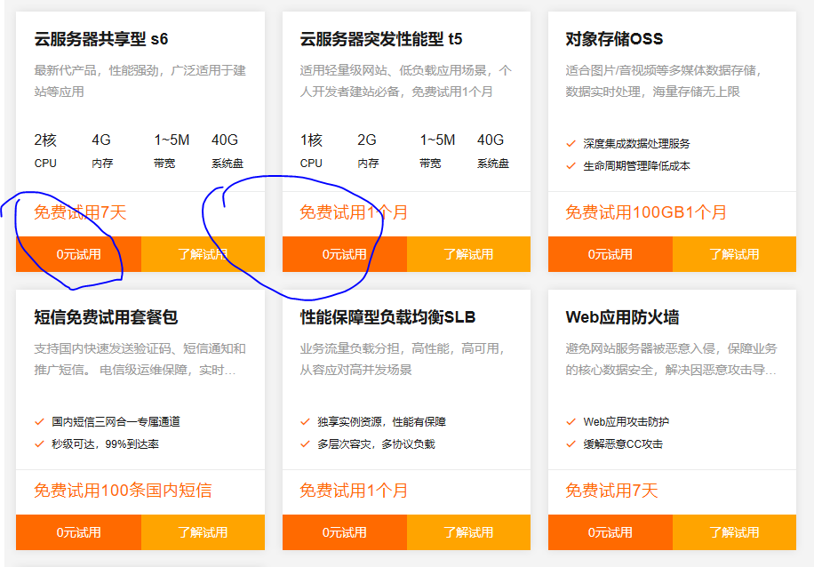This screenshot has width=814, height=567.
Task: Open the 云服务器共享型 s6 title
Action: pyautogui.click(x=101, y=39)
